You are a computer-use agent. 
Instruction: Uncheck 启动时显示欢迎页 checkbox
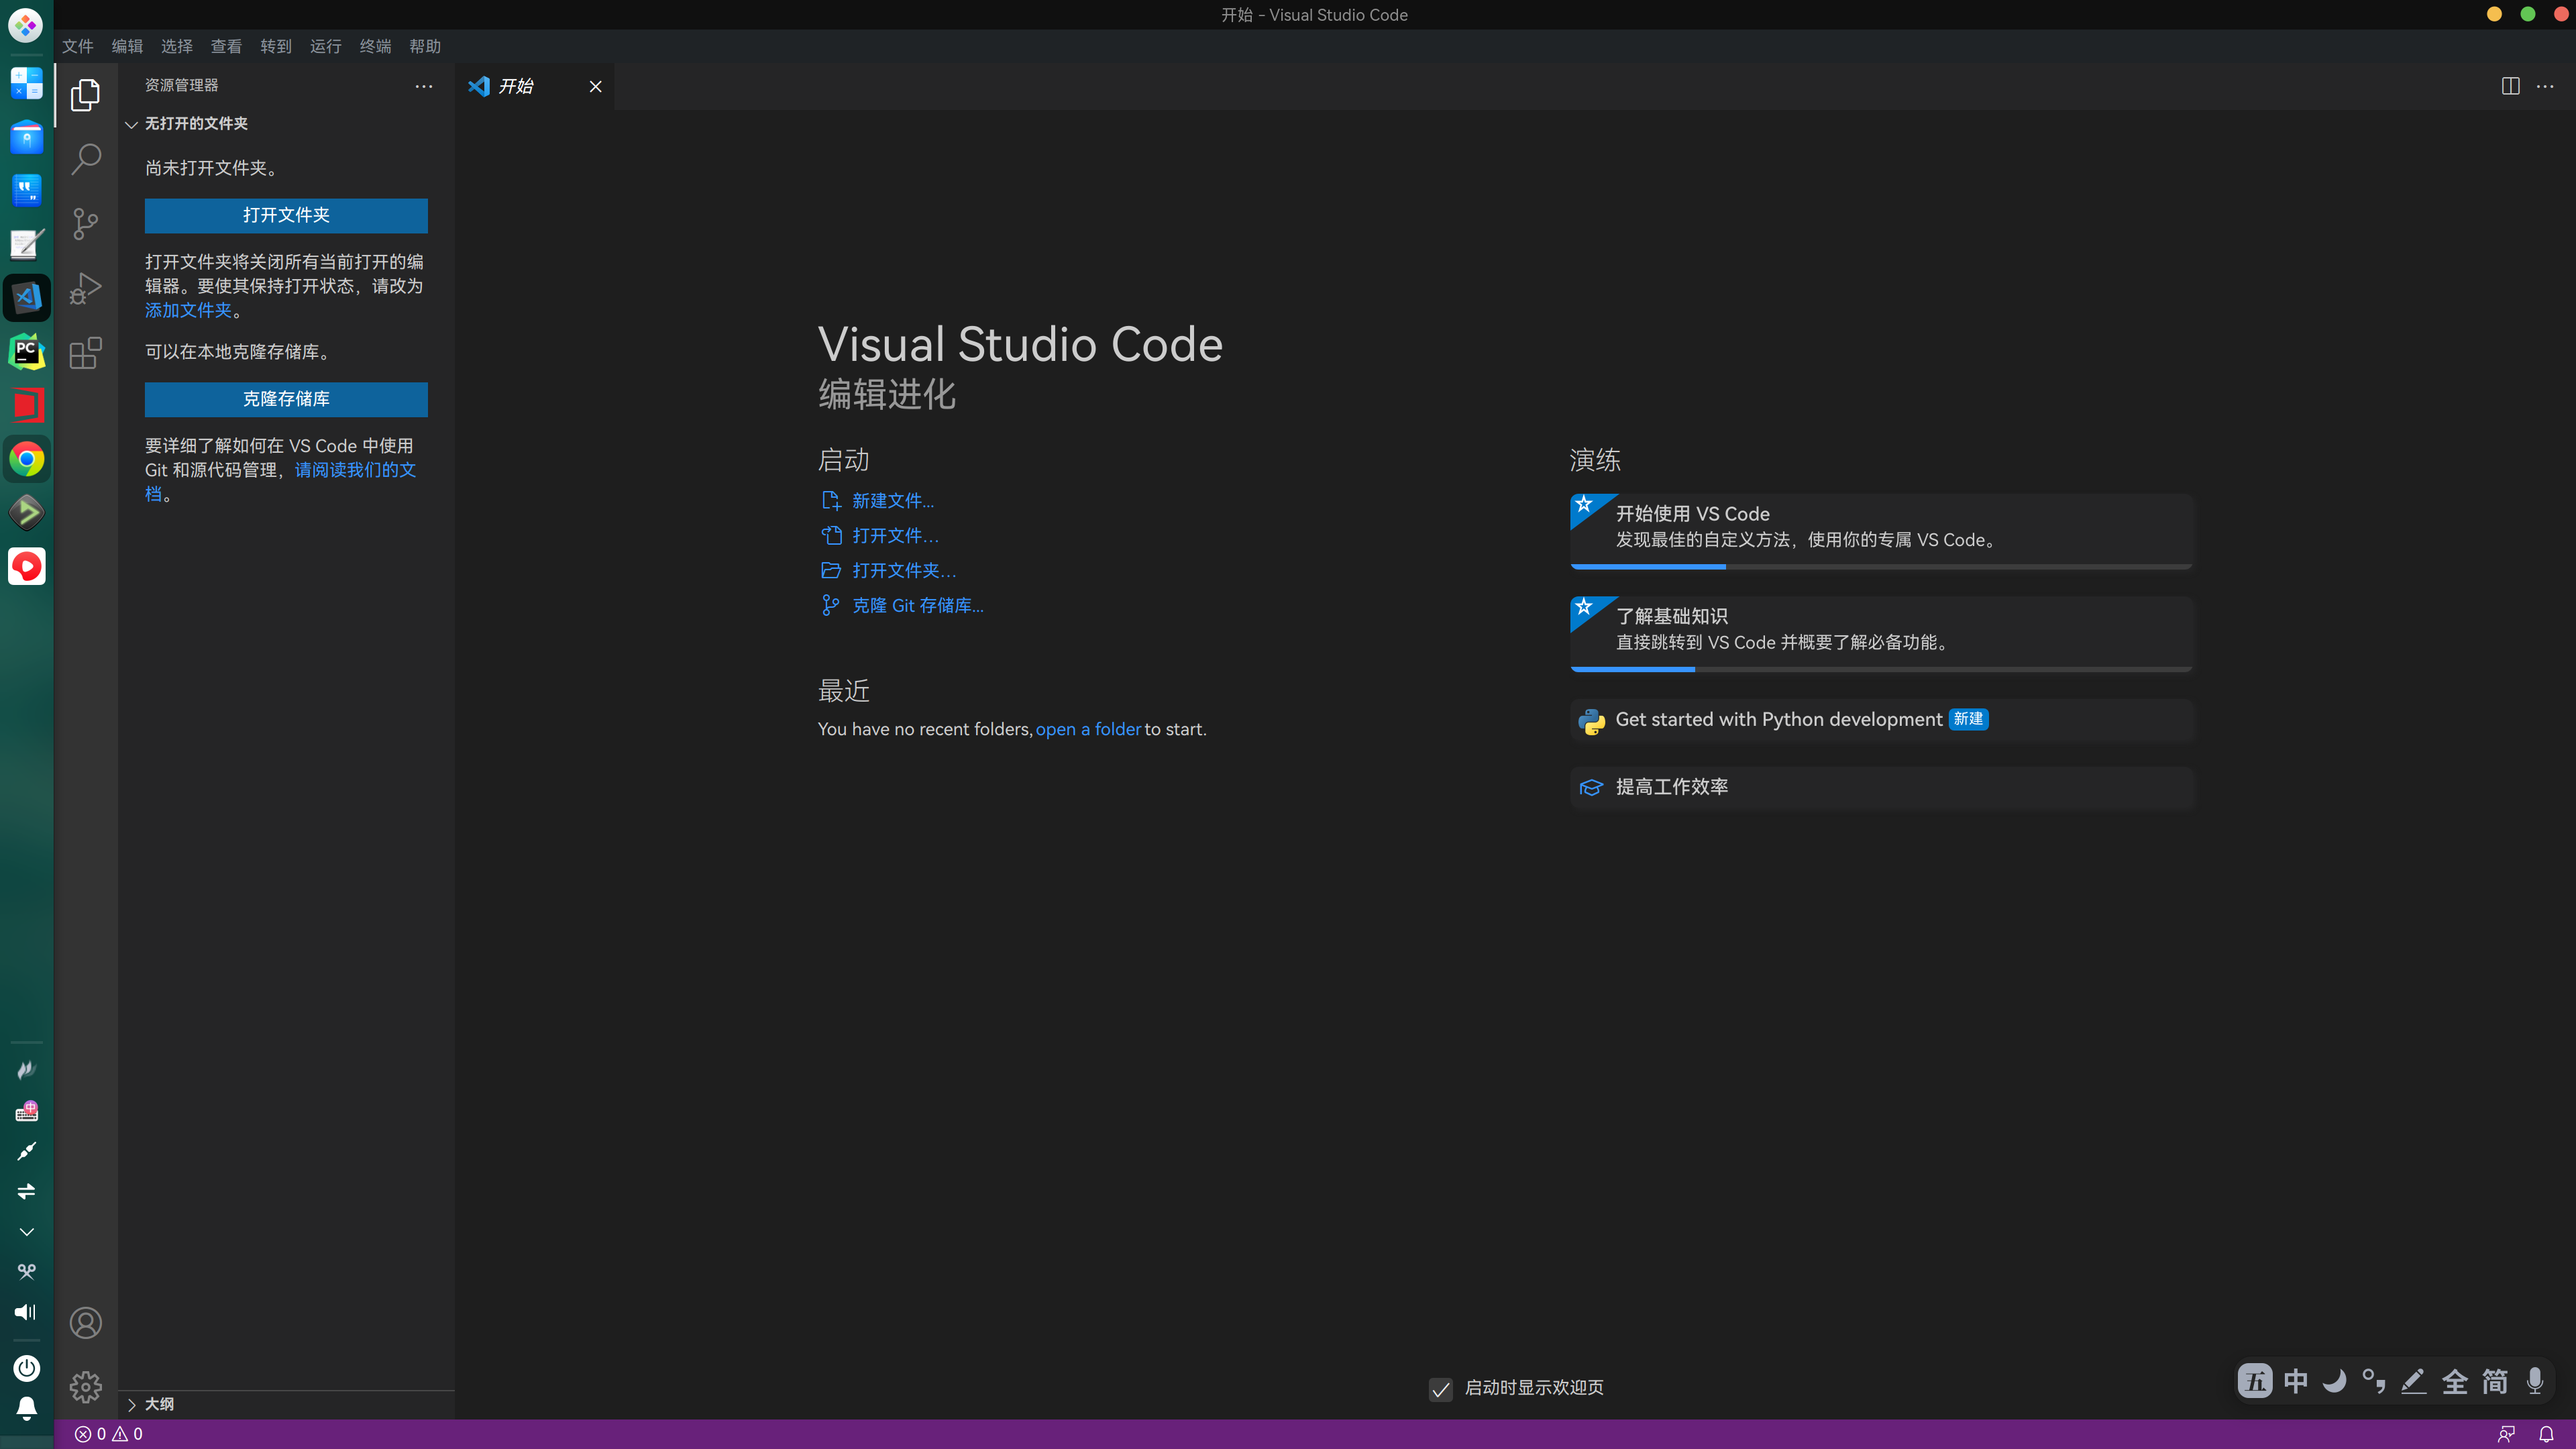point(1440,1389)
